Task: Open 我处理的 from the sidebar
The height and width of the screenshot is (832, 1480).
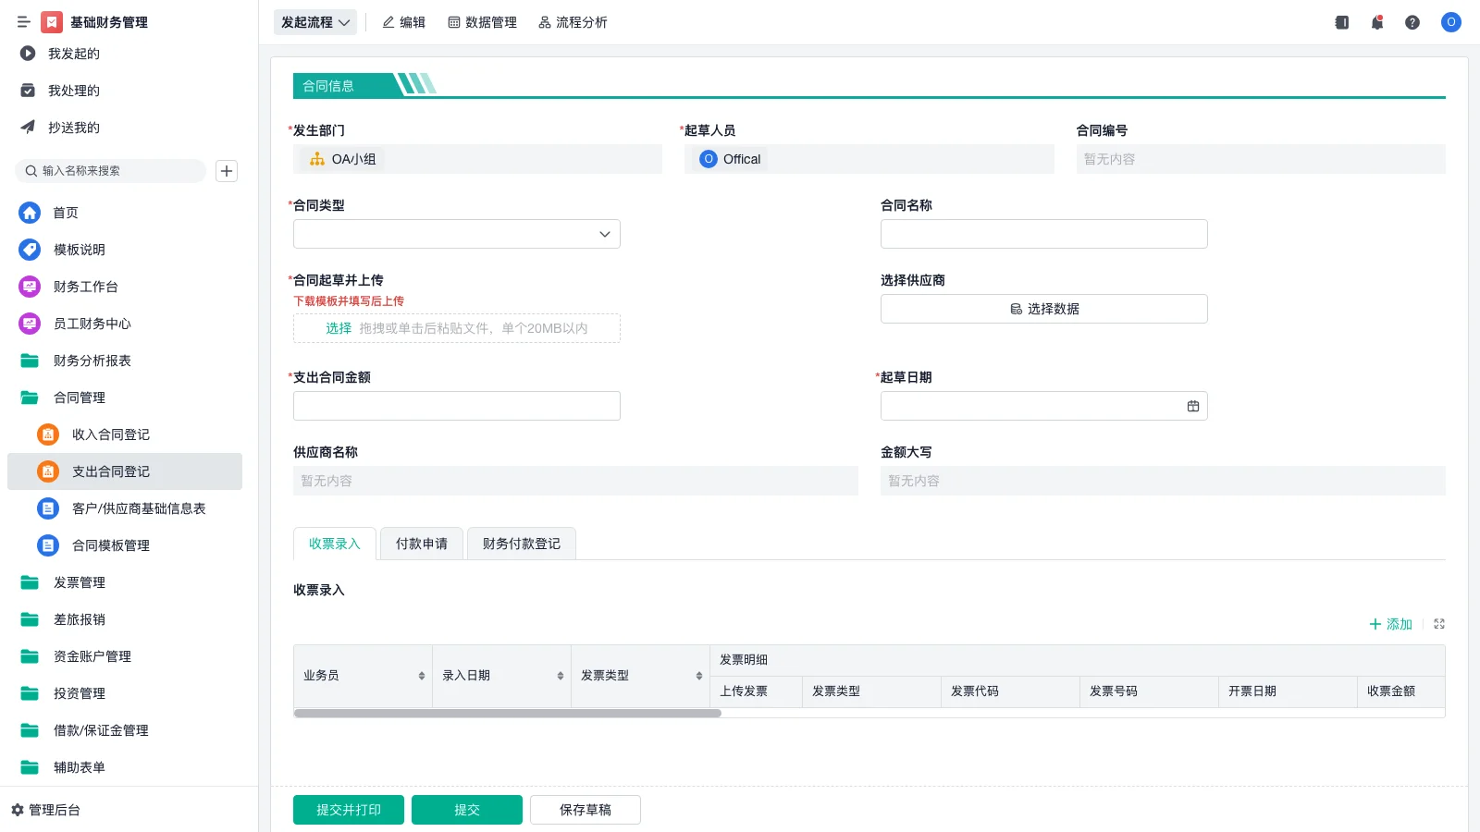Action: pos(74,91)
